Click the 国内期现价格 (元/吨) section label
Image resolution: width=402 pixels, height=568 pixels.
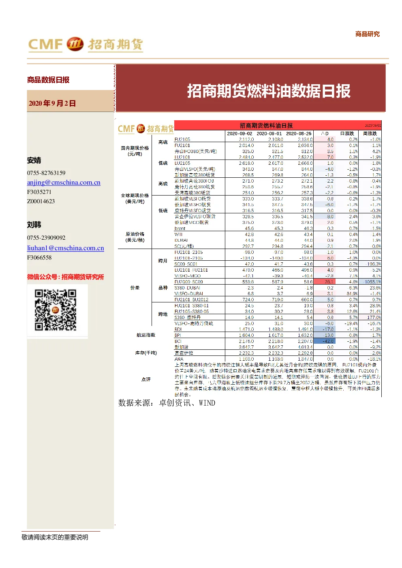(x=135, y=151)
